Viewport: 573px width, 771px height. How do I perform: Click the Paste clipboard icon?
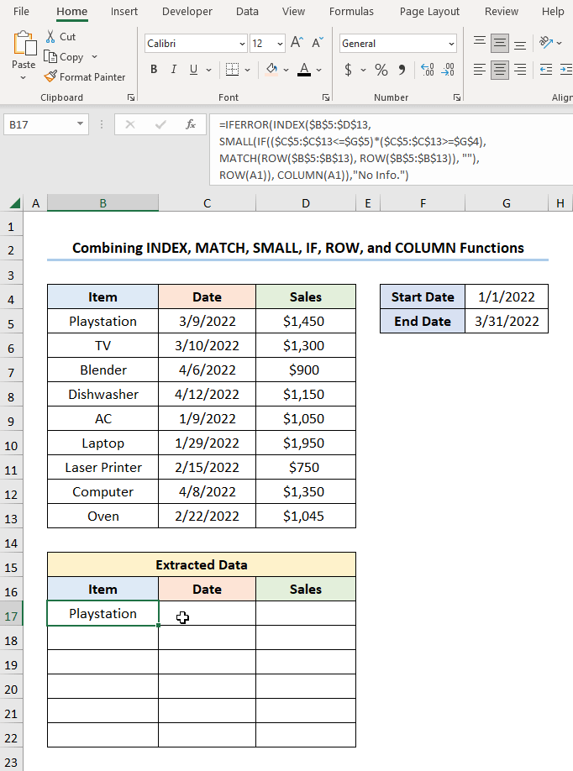[24, 44]
